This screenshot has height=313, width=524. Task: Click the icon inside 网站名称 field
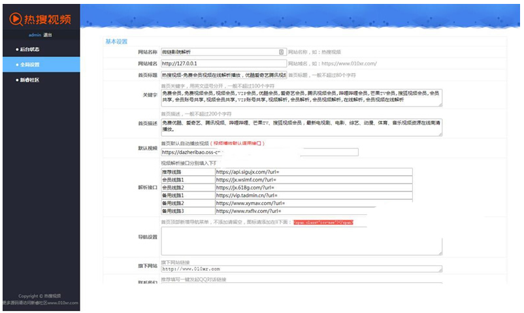click(281, 52)
